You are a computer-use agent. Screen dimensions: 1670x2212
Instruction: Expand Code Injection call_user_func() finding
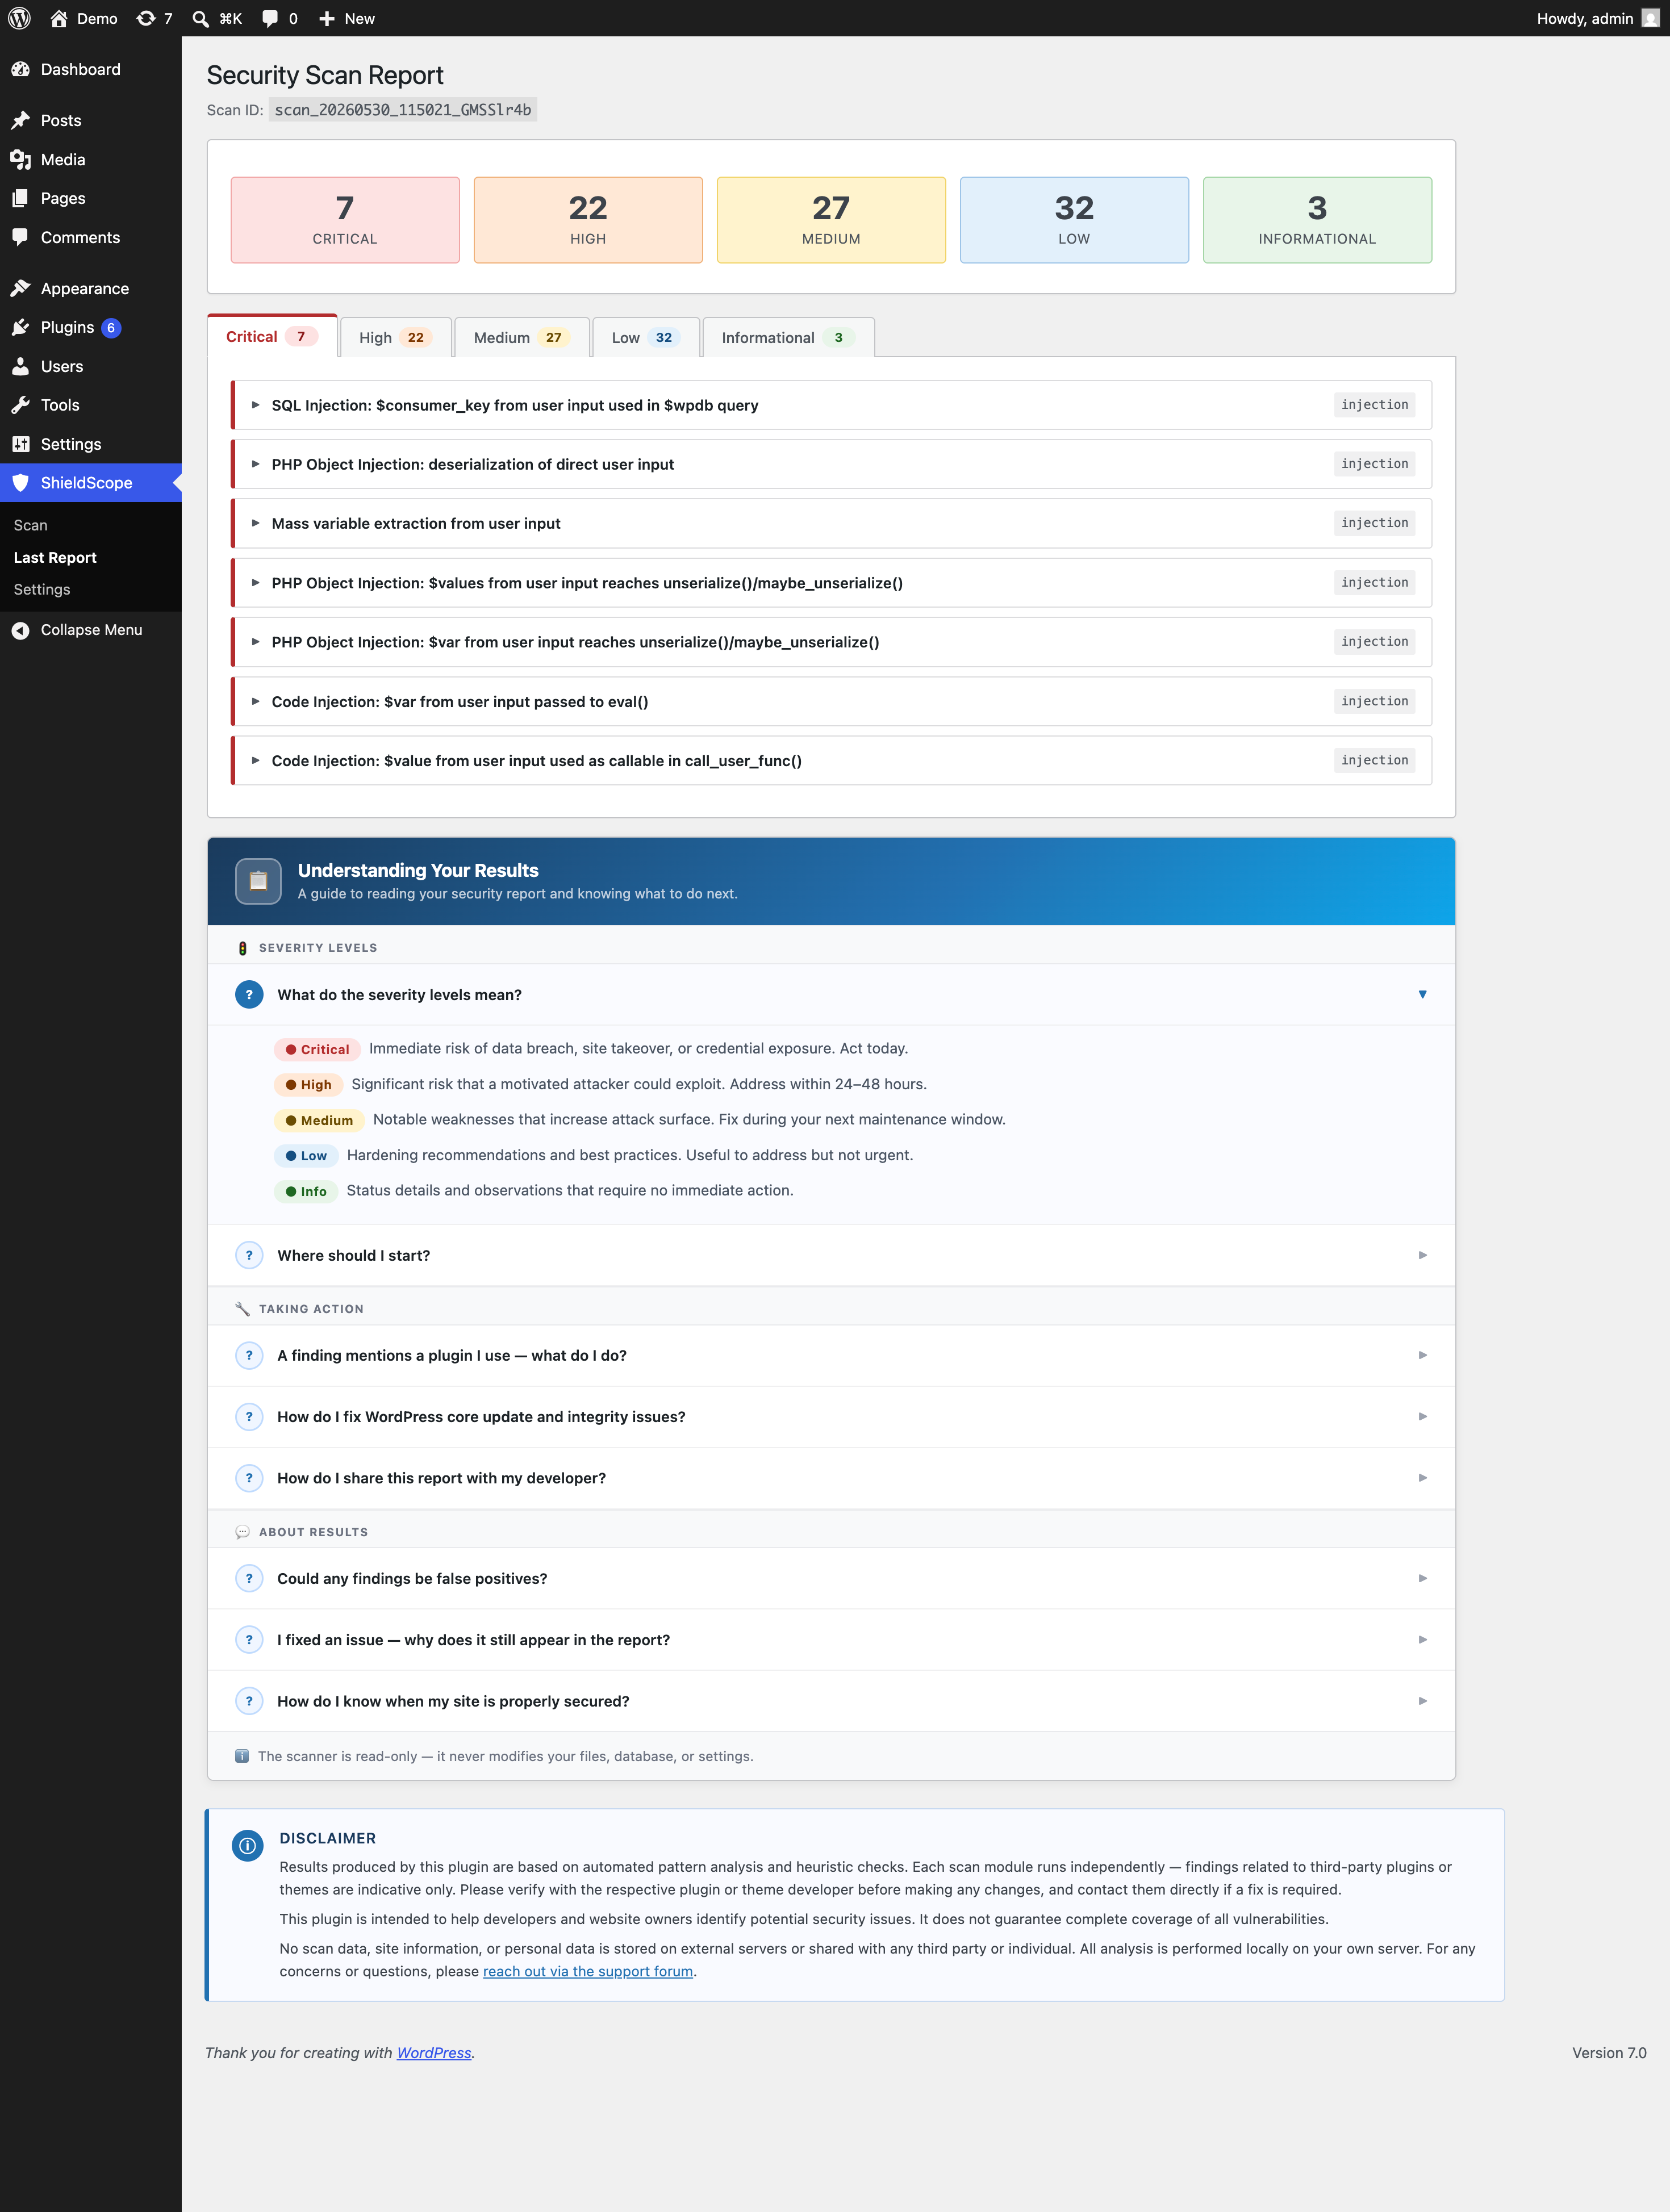tap(831, 761)
